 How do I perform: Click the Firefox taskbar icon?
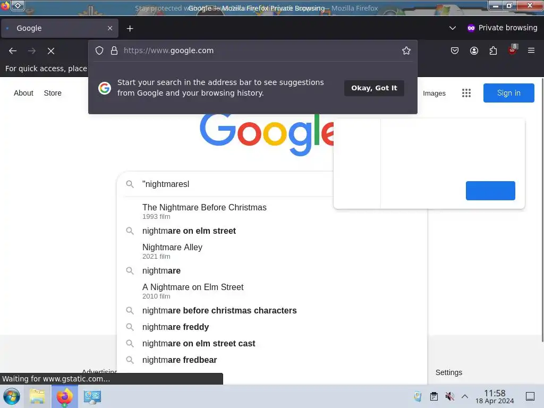pyautogui.click(x=64, y=396)
